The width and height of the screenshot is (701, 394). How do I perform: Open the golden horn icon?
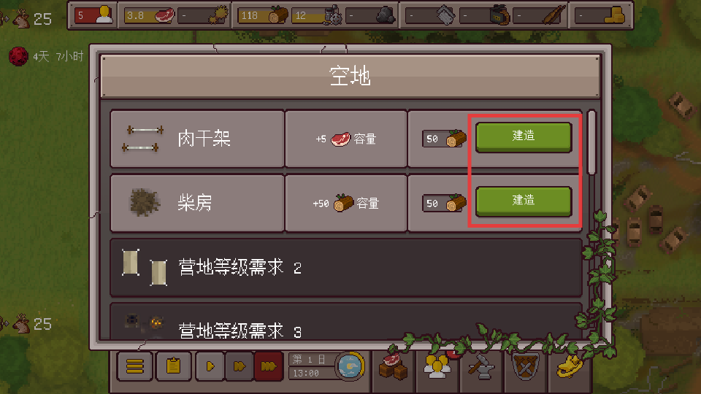569,366
